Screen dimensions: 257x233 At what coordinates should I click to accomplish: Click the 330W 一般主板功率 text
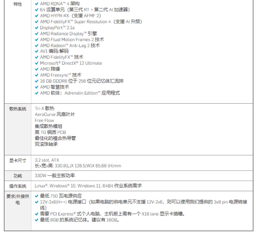(55, 176)
